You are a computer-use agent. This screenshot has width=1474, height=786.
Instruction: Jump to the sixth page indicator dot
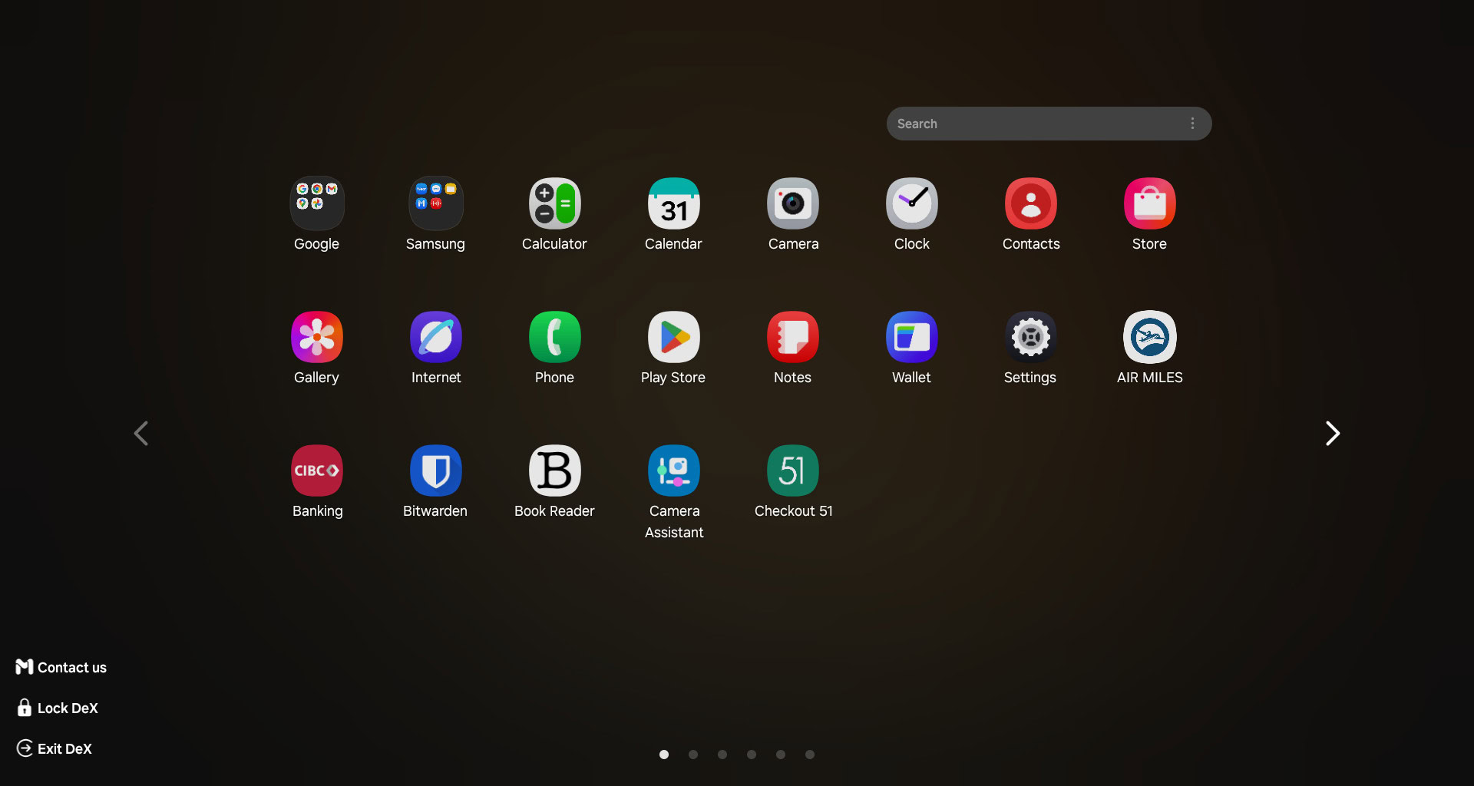[810, 755]
